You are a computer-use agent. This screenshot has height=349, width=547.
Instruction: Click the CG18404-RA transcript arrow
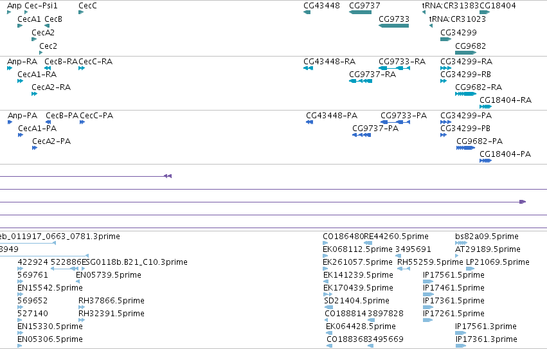click(485, 107)
